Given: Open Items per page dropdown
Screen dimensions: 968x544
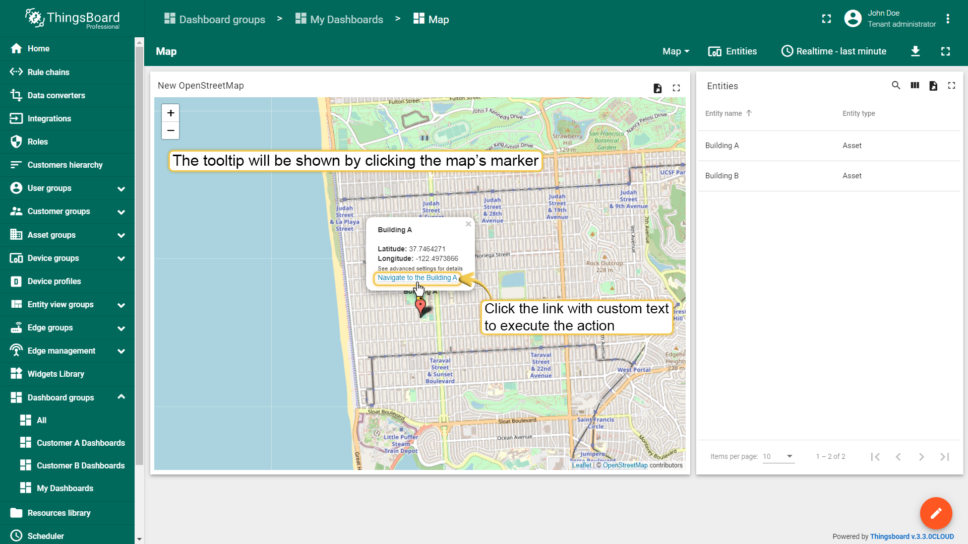Looking at the screenshot, I should click(x=778, y=456).
